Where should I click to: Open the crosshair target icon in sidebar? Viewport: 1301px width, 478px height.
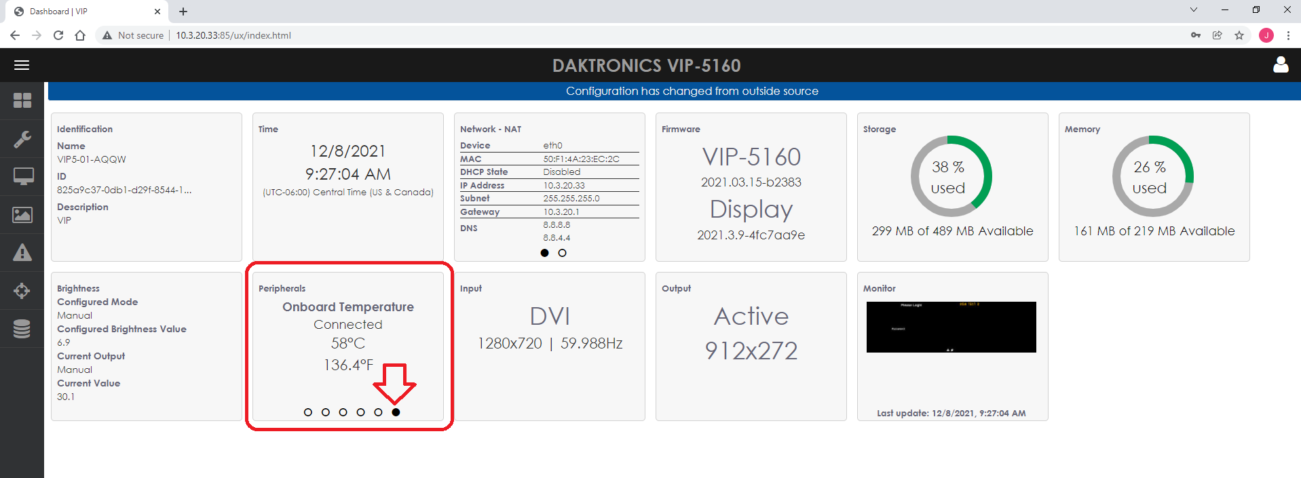pos(22,291)
